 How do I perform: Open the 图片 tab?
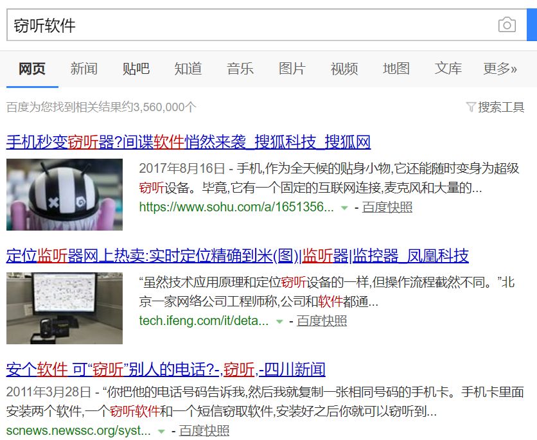tap(292, 69)
